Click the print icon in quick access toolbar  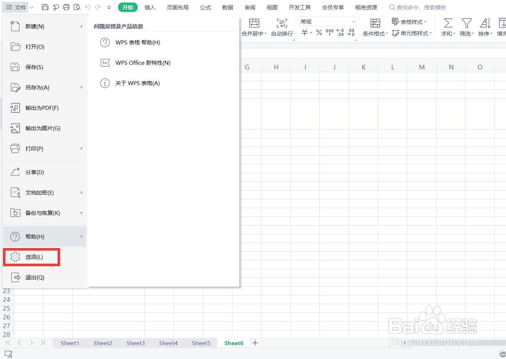tap(66, 7)
